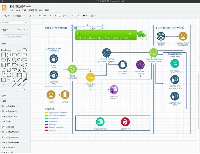Screen dimensions: 200x154
Task: Click the Underline formatting button
Action: click(60, 16)
